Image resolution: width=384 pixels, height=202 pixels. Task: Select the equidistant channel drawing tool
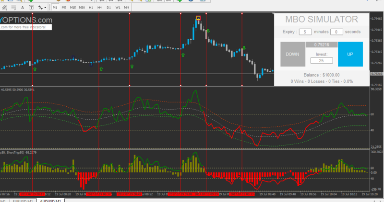[5, 8]
